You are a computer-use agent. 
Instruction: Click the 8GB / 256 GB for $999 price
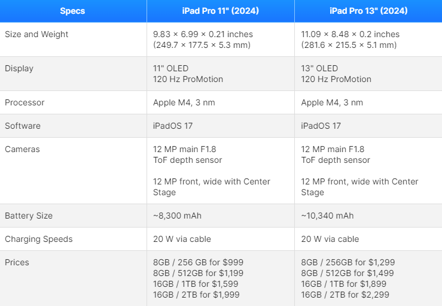pyautogui.click(x=198, y=262)
